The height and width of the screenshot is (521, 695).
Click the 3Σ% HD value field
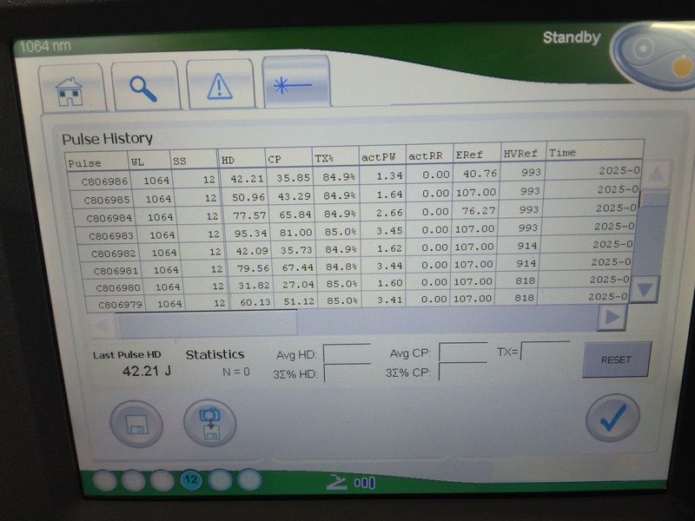(x=347, y=373)
